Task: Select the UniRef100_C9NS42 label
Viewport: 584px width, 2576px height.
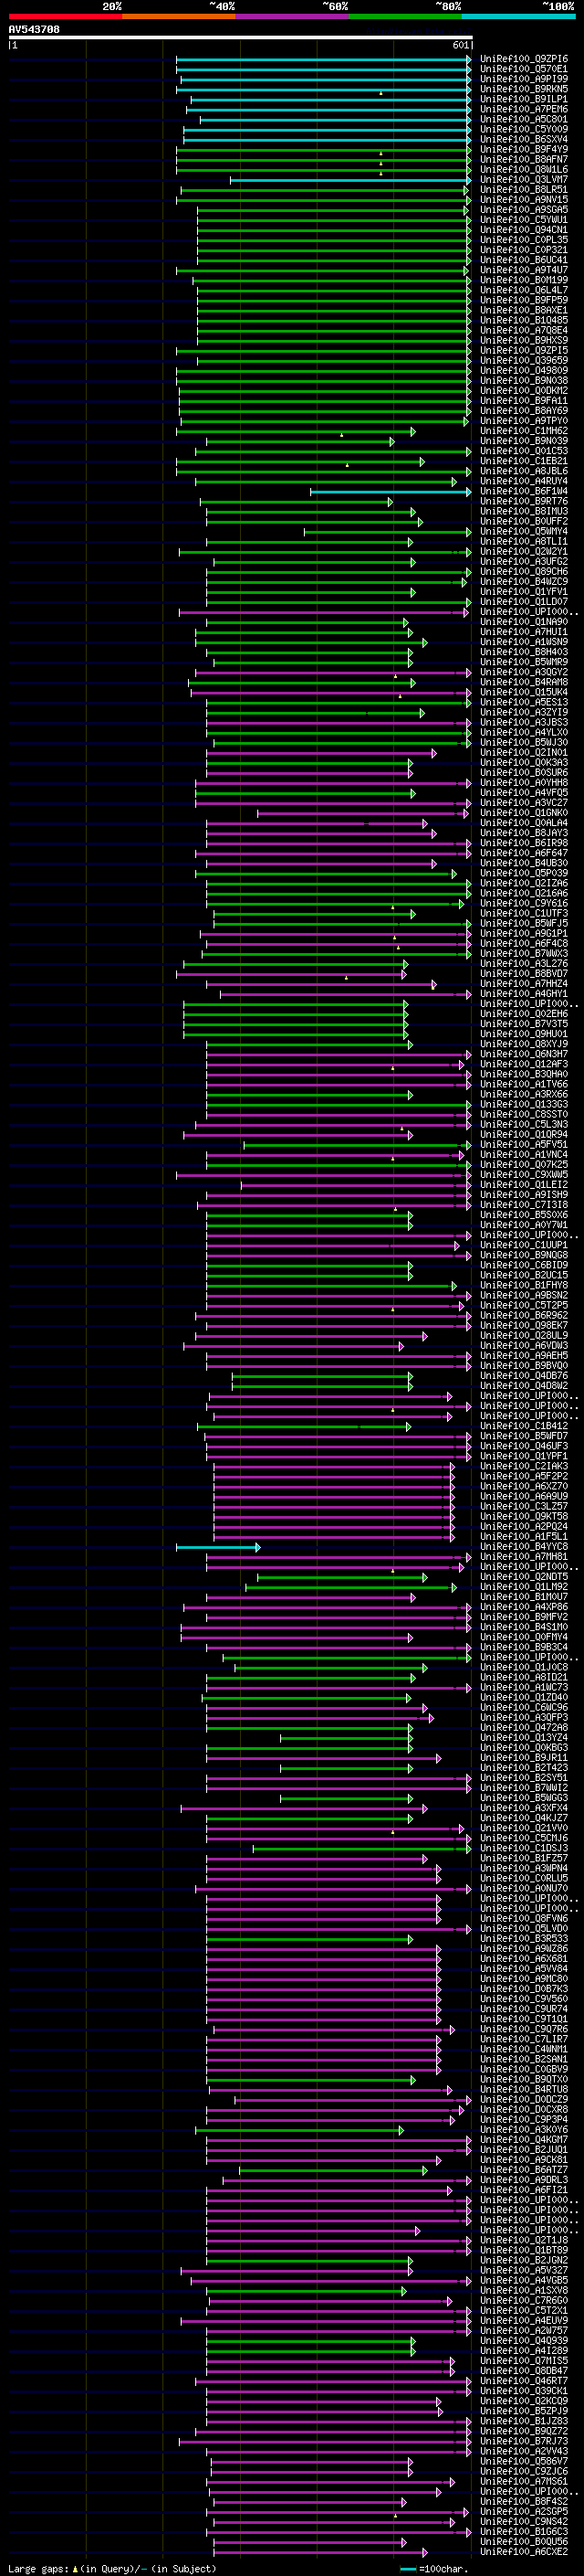Action: [523, 2521]
